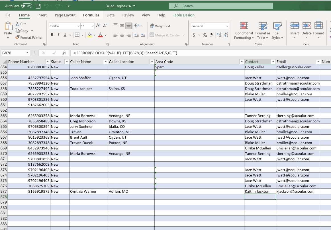The image size is (331, 230).
Task: Center text horizontally icon
Action: tap(122, 35)
